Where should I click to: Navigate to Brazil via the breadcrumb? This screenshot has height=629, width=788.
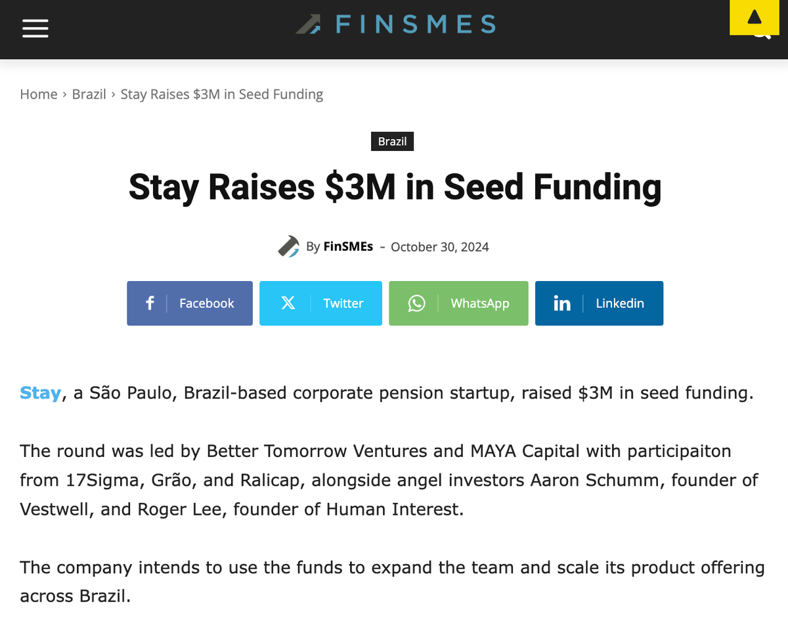89,94
